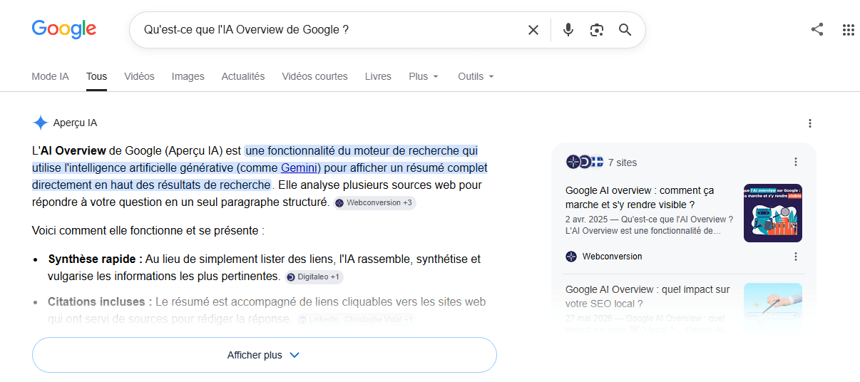Open 'Google AI Overview : quel impact' result
860x382 pixels.
point(647,296)
